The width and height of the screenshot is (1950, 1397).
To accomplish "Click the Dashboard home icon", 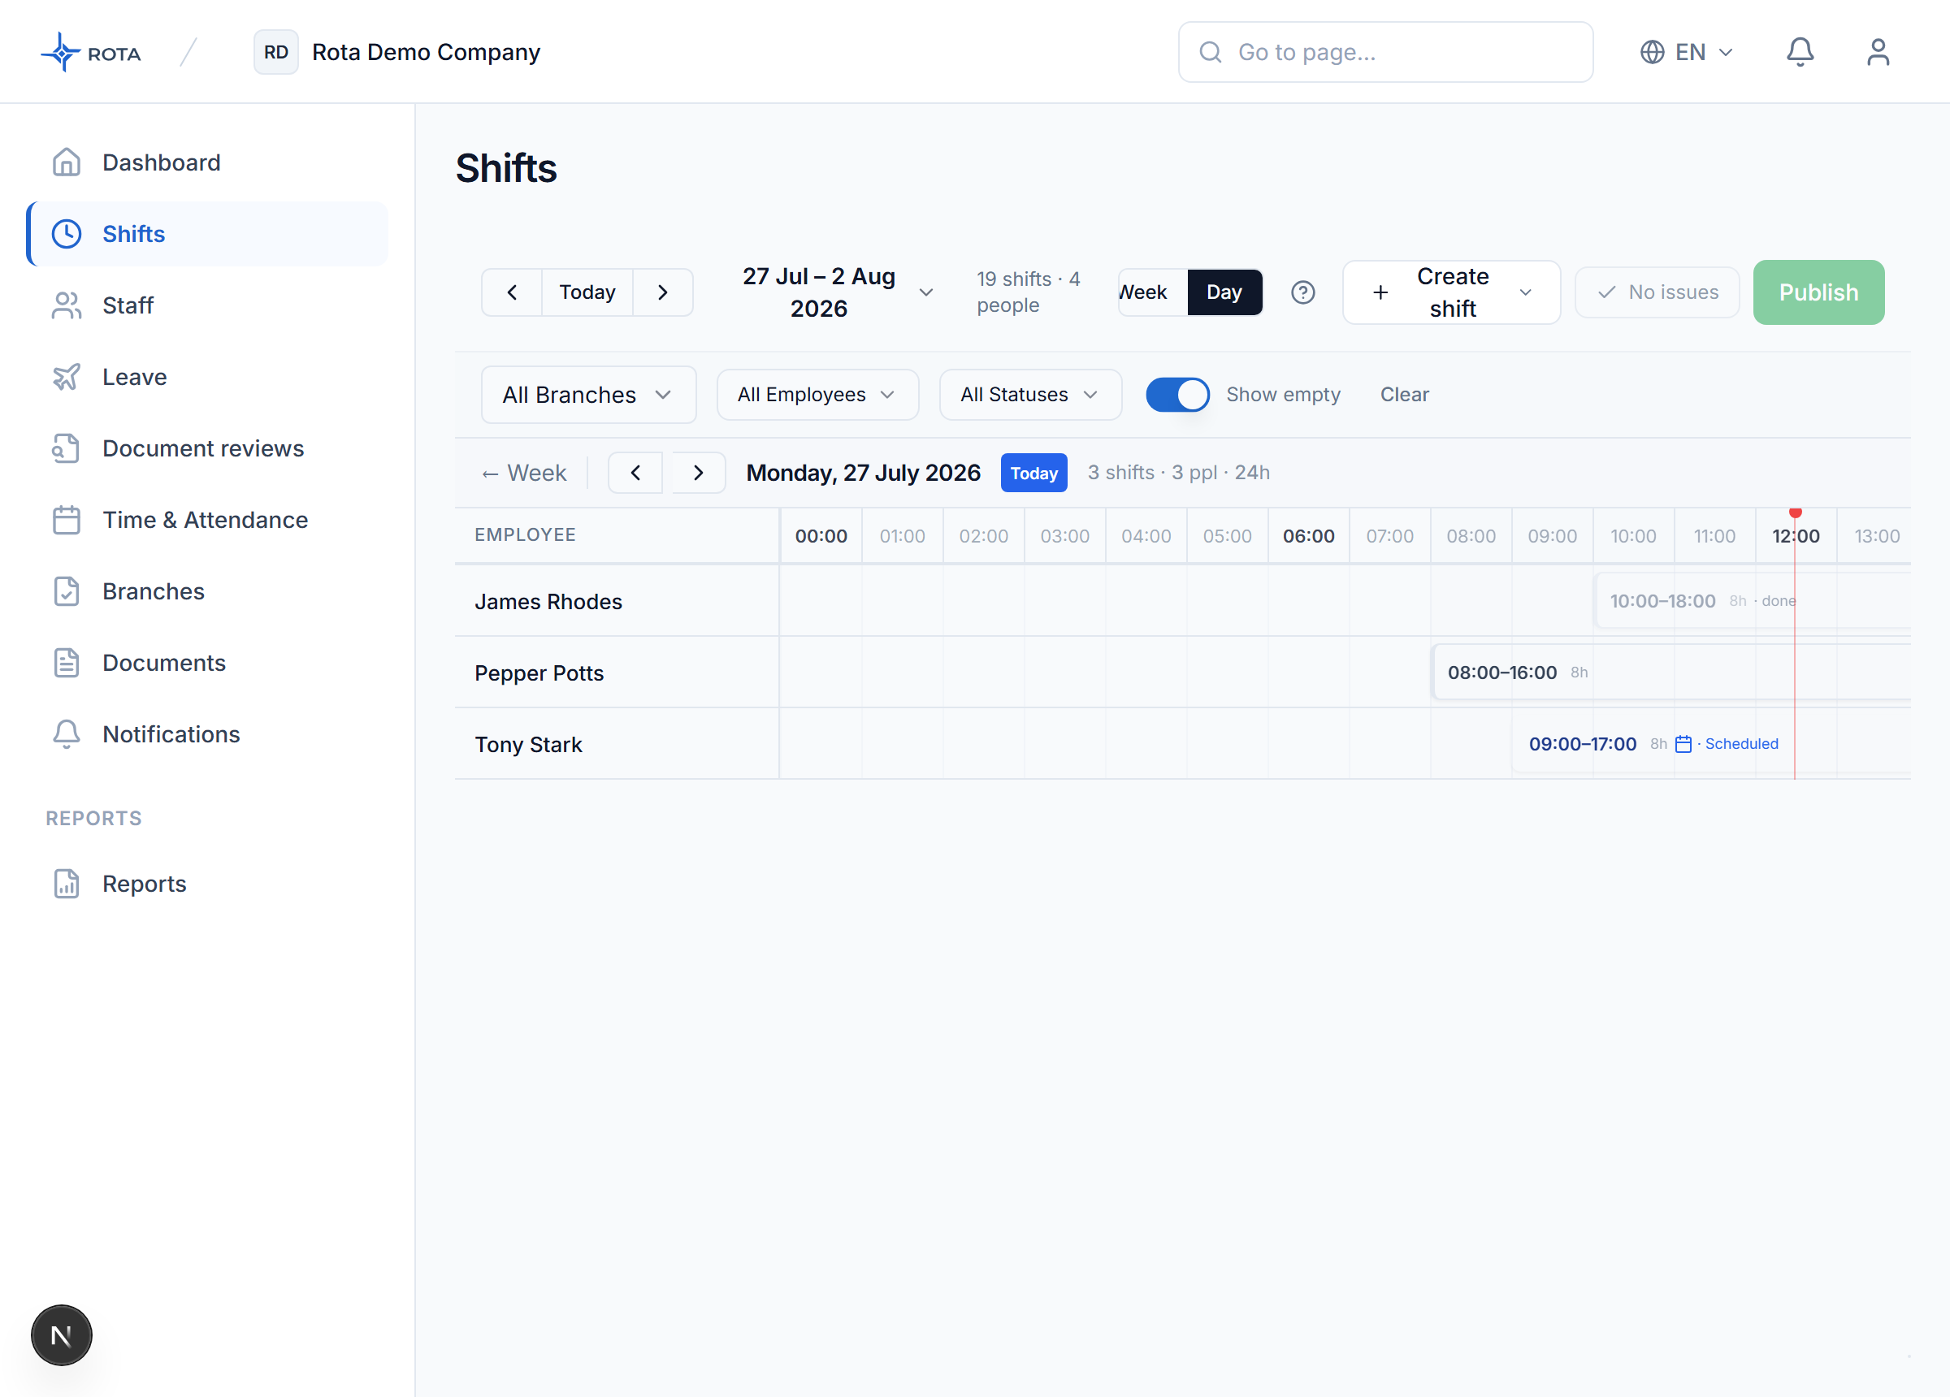I will coord(66,162).
